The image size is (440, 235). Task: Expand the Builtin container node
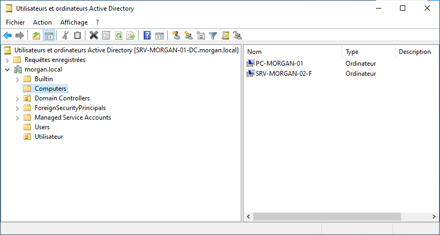[x=18, y=80]
